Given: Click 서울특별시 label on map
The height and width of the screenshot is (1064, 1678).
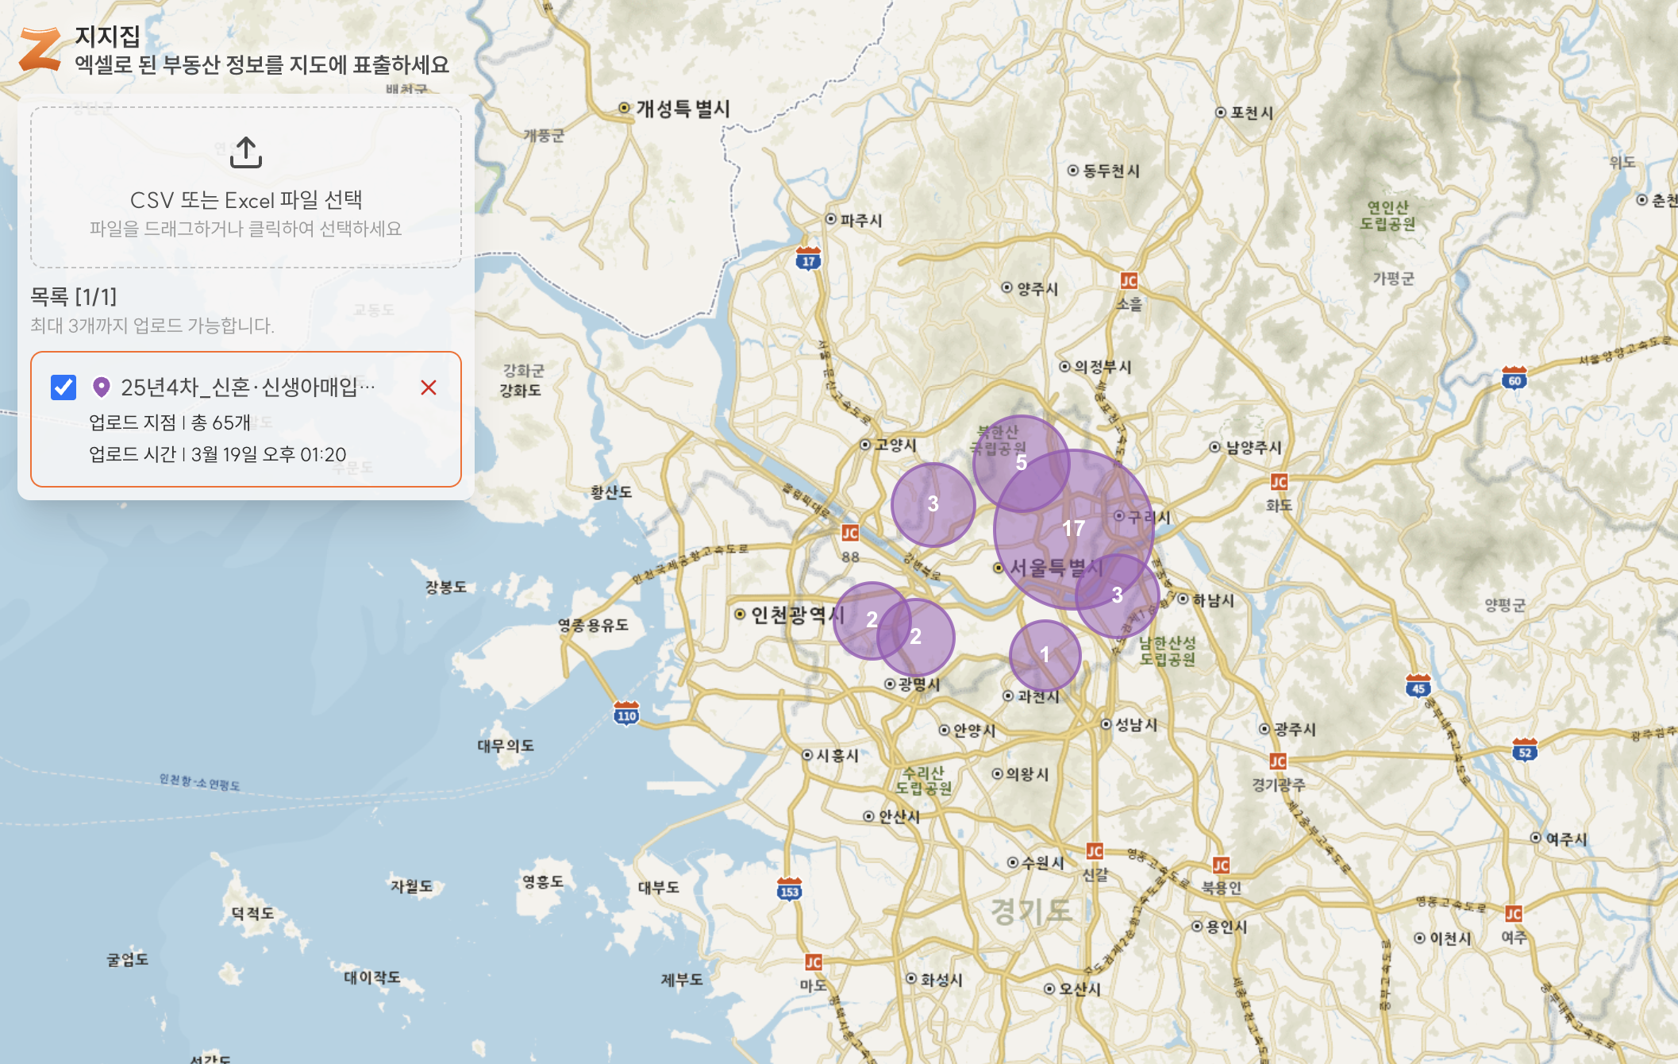Looking at the screenshot, I should coord(1056,569).
